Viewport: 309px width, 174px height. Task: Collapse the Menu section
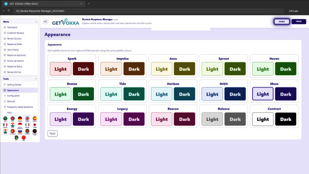point(36,22)
